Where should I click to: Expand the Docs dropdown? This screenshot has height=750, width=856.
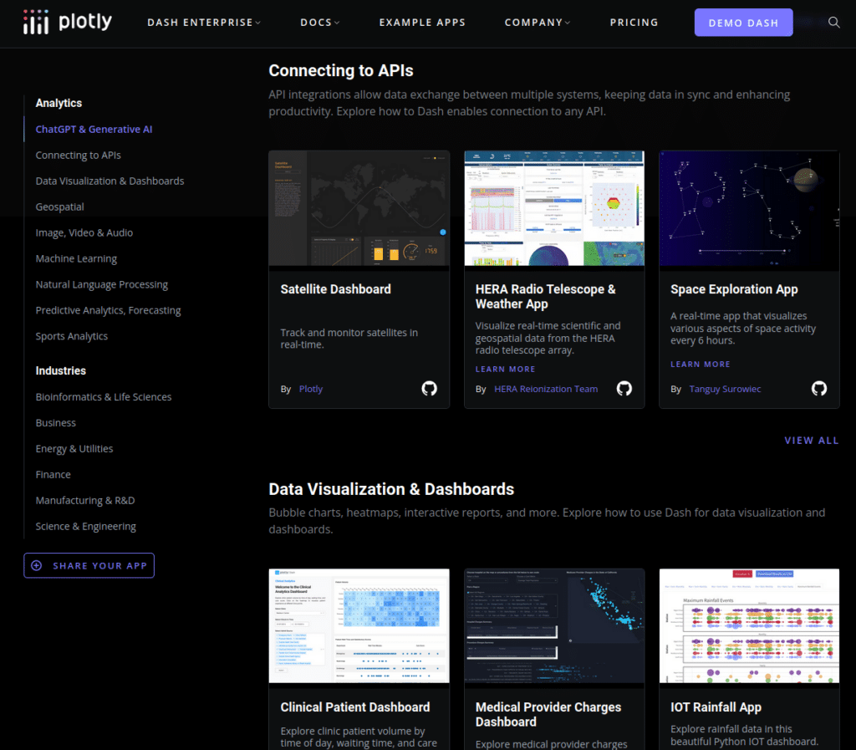tap(320, 23)
